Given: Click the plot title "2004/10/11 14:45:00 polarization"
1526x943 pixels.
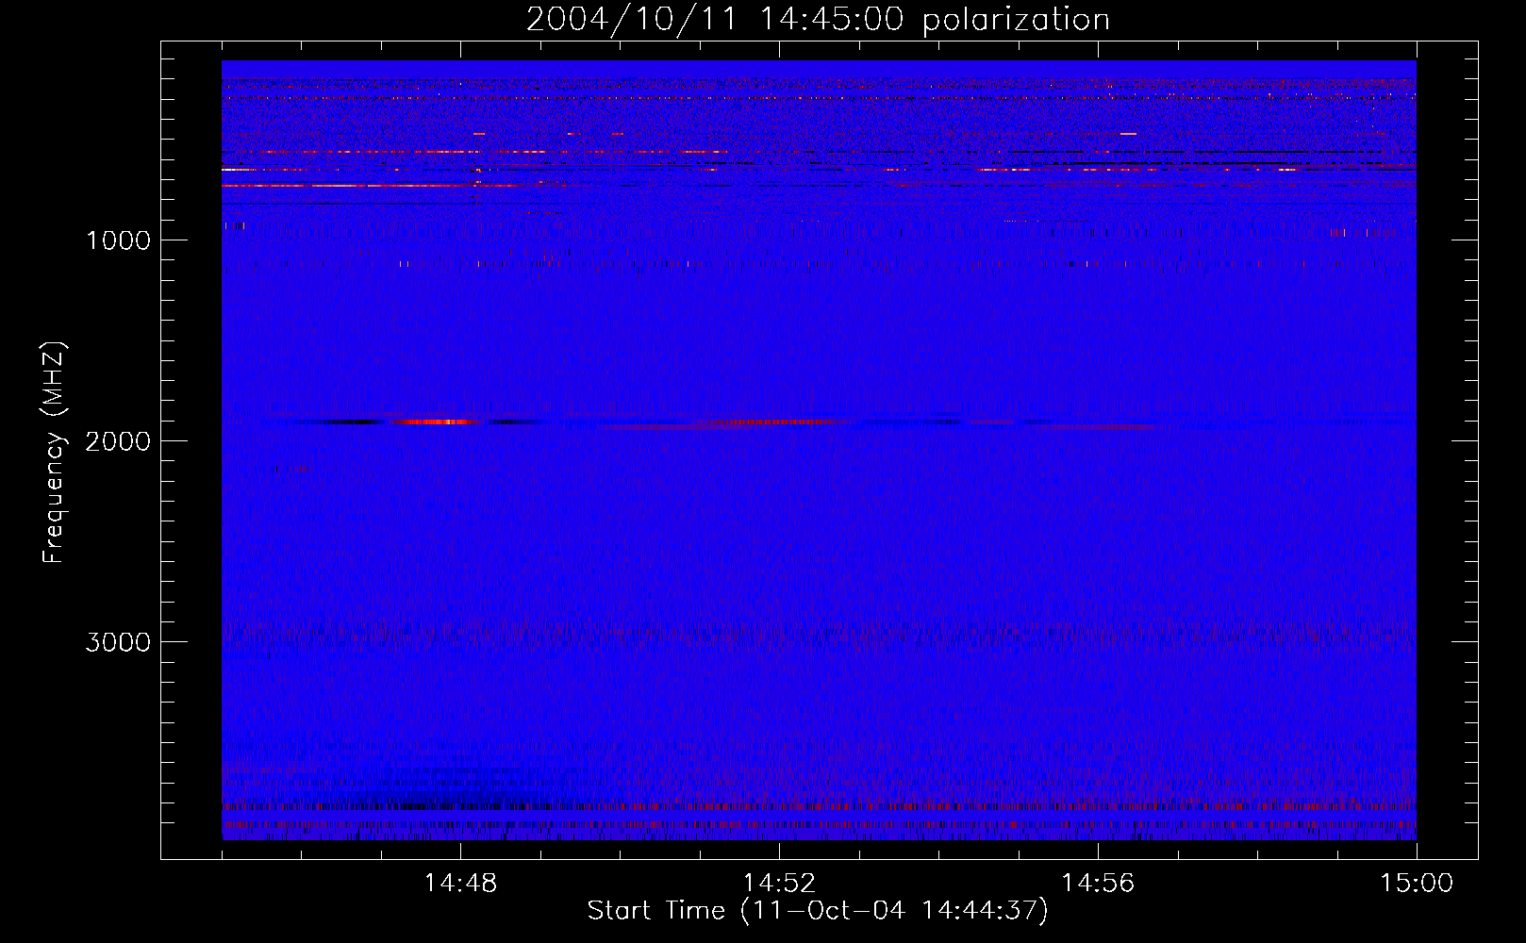Looking at the screenshot, I should click(x=818, y=20).
